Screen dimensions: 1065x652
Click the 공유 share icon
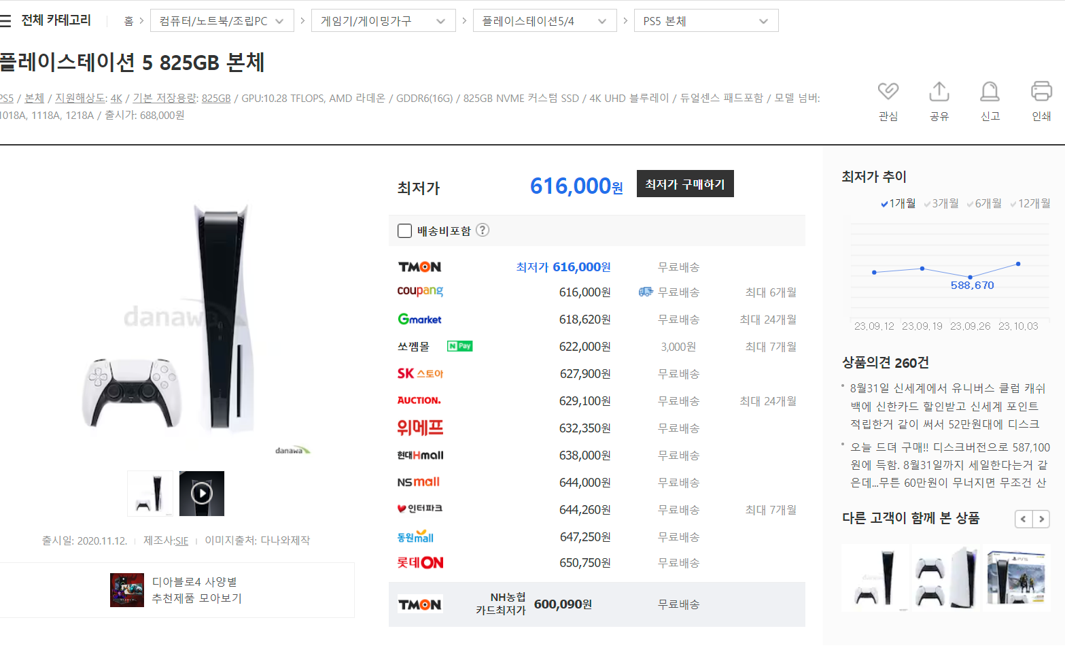tap(939, 92)
